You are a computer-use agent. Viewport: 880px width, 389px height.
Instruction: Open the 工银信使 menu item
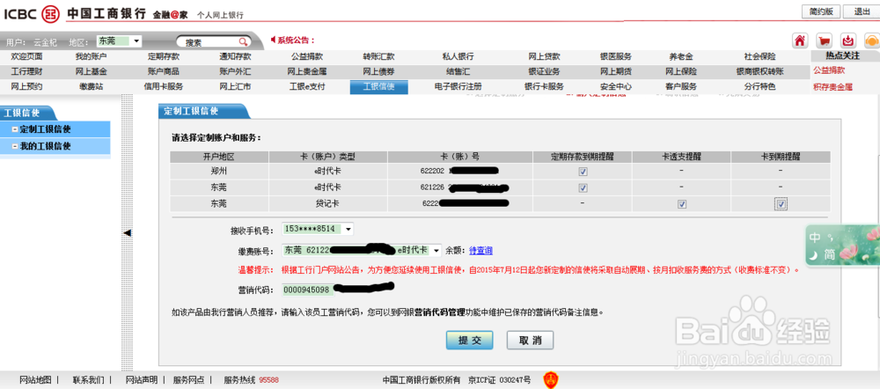[378, 87]
